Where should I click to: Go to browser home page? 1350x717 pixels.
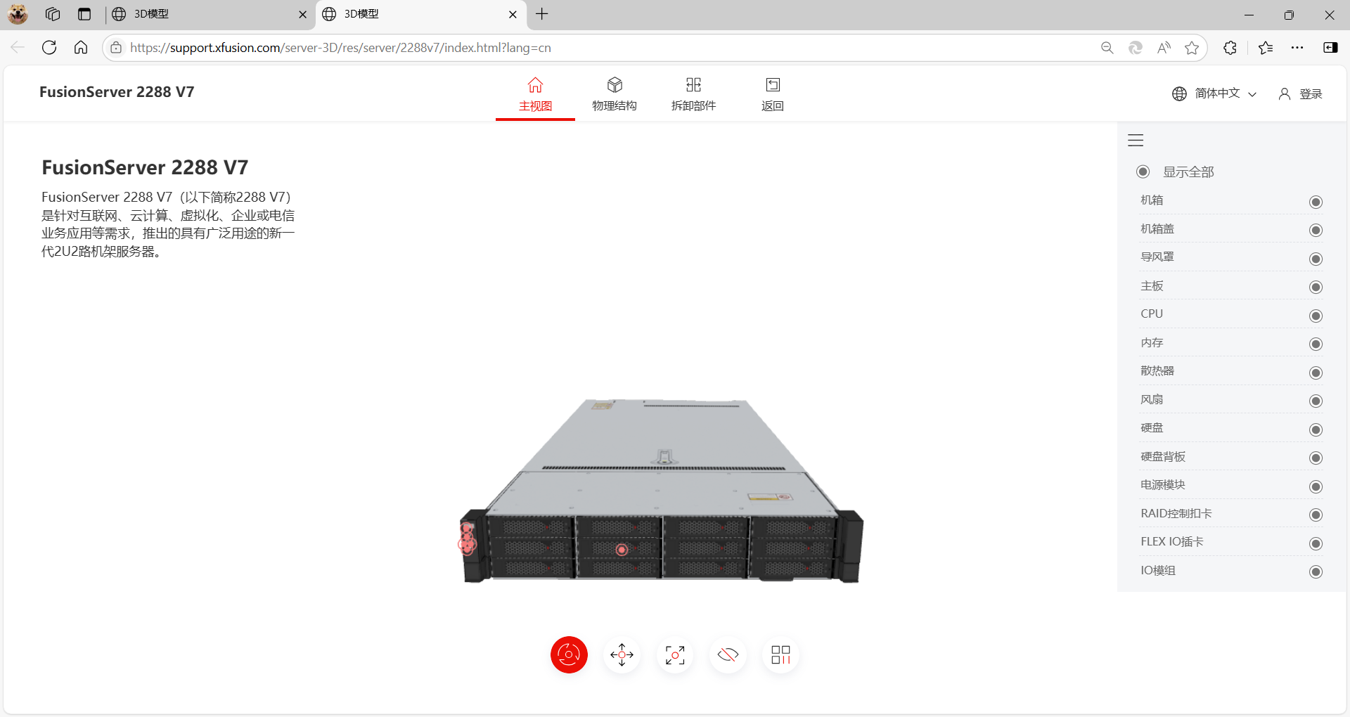[81, 48]
